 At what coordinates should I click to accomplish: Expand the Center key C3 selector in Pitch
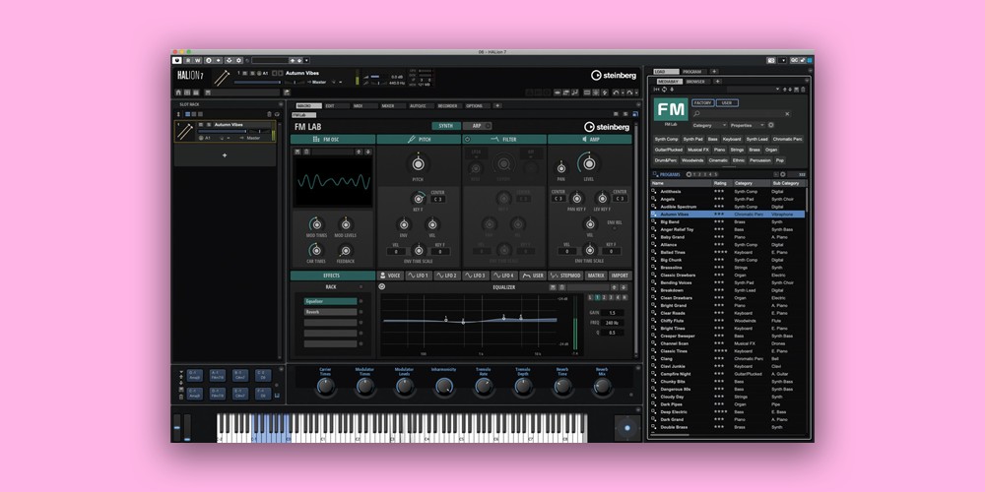(x=438, y=199)
